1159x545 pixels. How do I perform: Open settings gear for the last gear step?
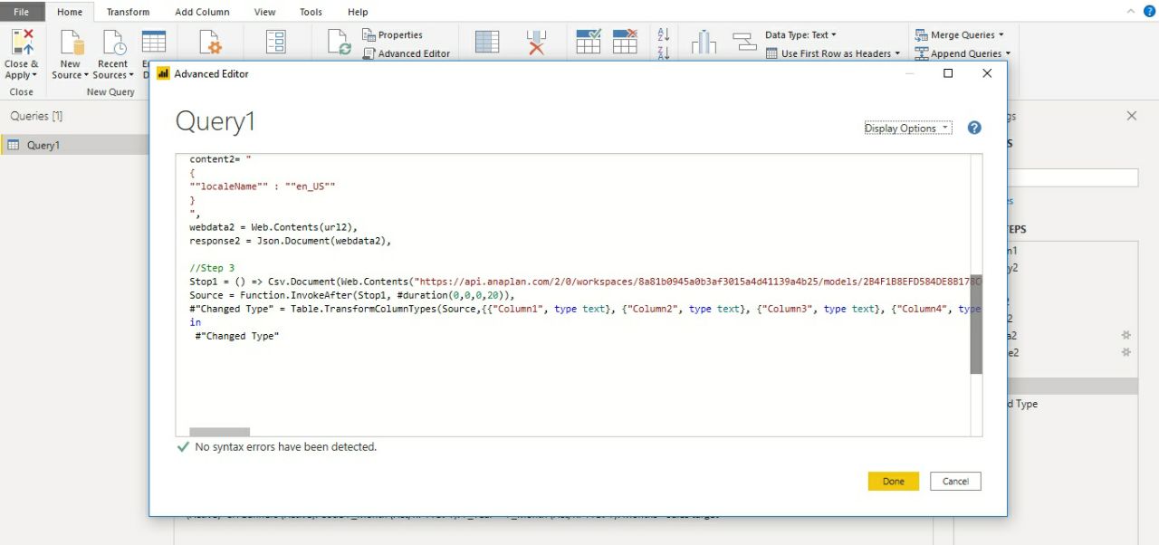1126,352
